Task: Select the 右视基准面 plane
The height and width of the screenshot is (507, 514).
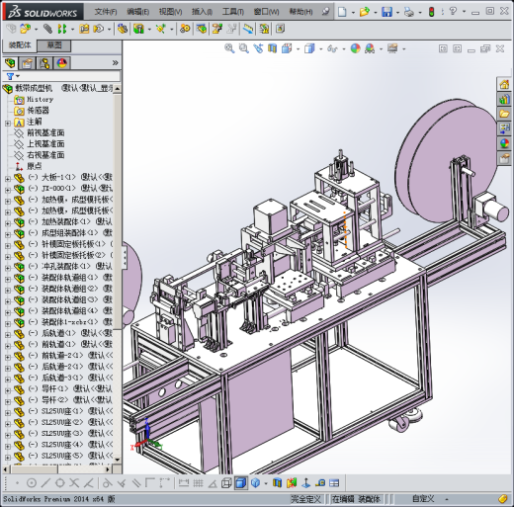Action: click(45, 155)
